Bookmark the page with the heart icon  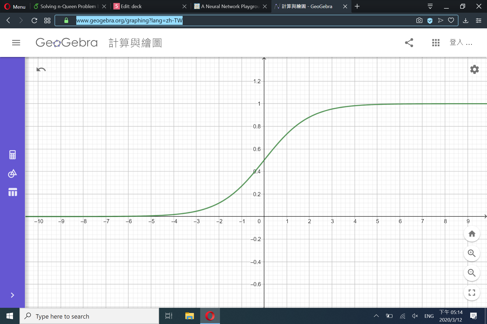451,20
